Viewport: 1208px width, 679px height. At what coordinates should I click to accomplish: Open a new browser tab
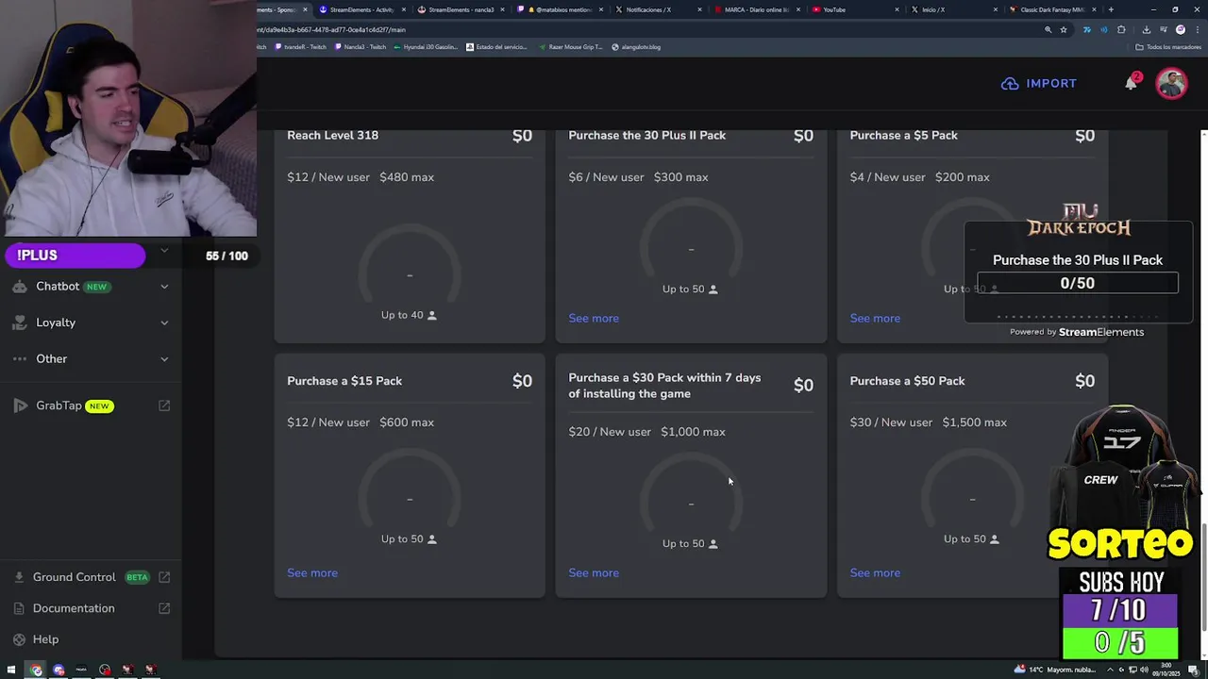click(1111, 9)
